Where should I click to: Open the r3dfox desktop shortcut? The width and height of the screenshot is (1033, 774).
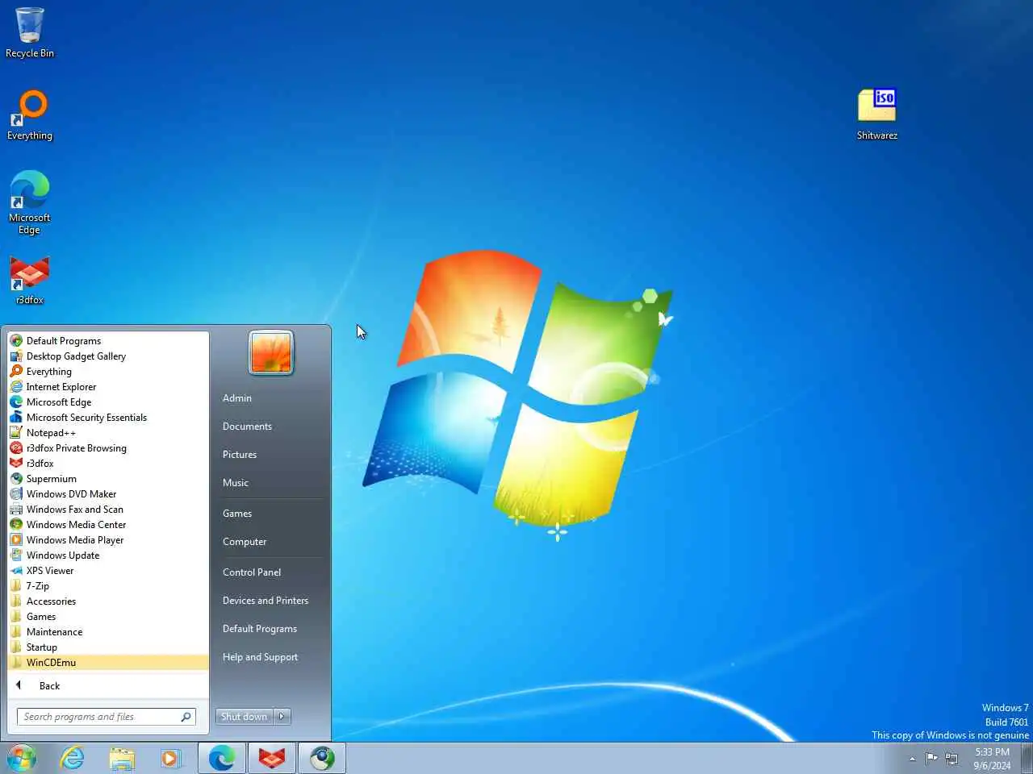click(x=30, y=280)
